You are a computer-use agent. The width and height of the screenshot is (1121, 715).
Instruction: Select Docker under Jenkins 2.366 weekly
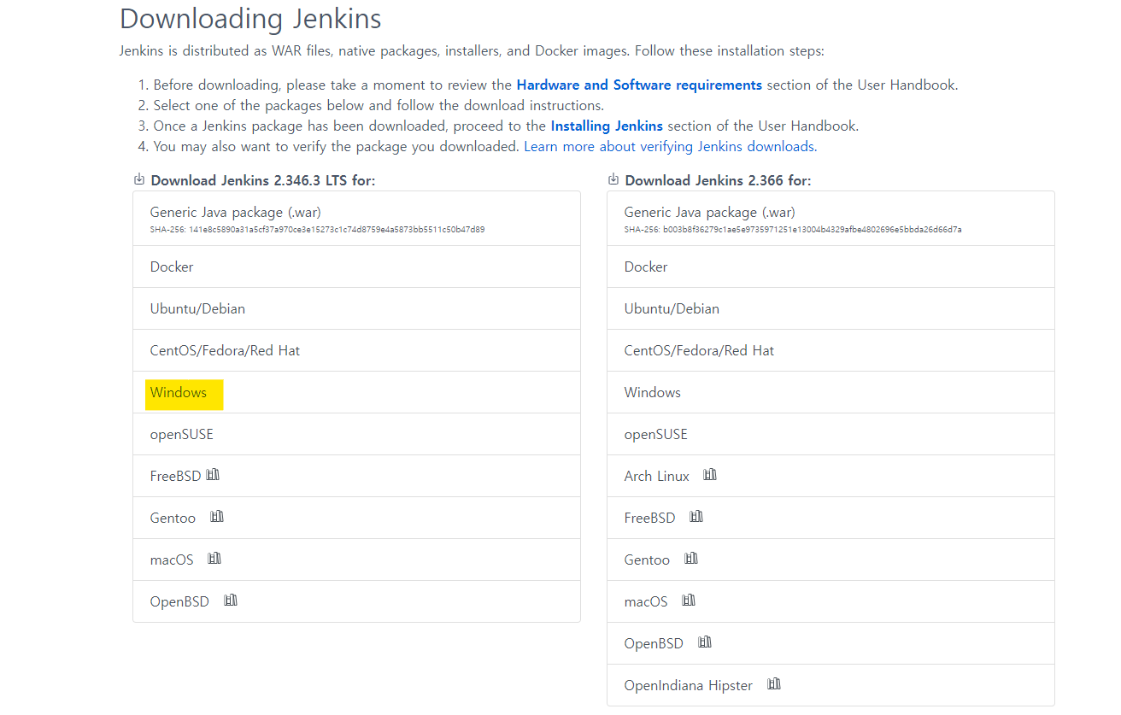tap(830, 267)
